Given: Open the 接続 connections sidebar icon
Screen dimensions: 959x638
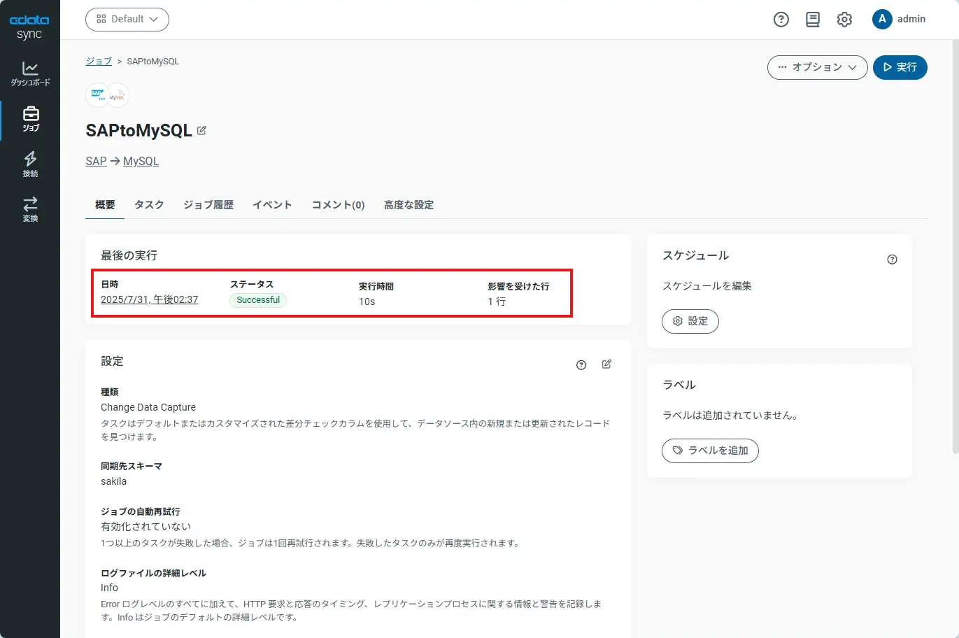Looking at the screenshot, I should tap(30, 165).
